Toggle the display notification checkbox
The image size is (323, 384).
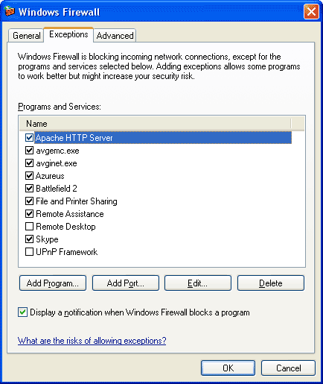(x=22, y=312)
